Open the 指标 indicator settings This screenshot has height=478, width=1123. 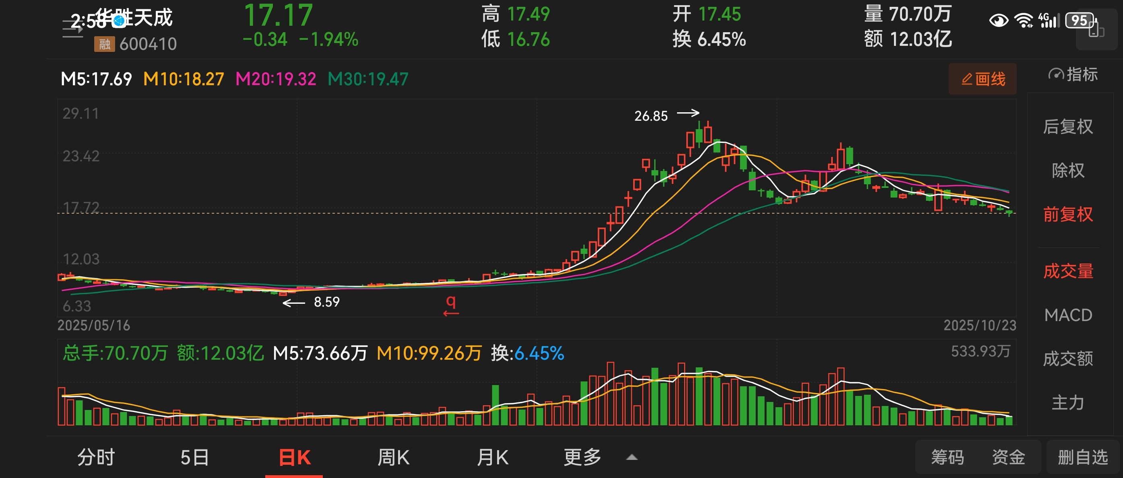coord(1072,74)
